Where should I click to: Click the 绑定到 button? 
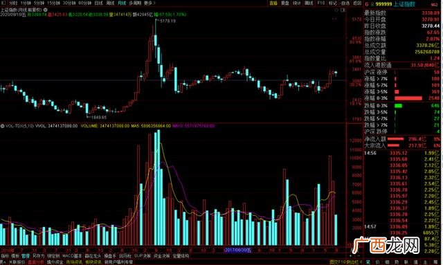click(x=53, y=256)
